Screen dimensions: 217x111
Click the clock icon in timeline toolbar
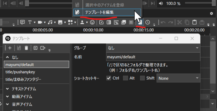click(148, 22)
